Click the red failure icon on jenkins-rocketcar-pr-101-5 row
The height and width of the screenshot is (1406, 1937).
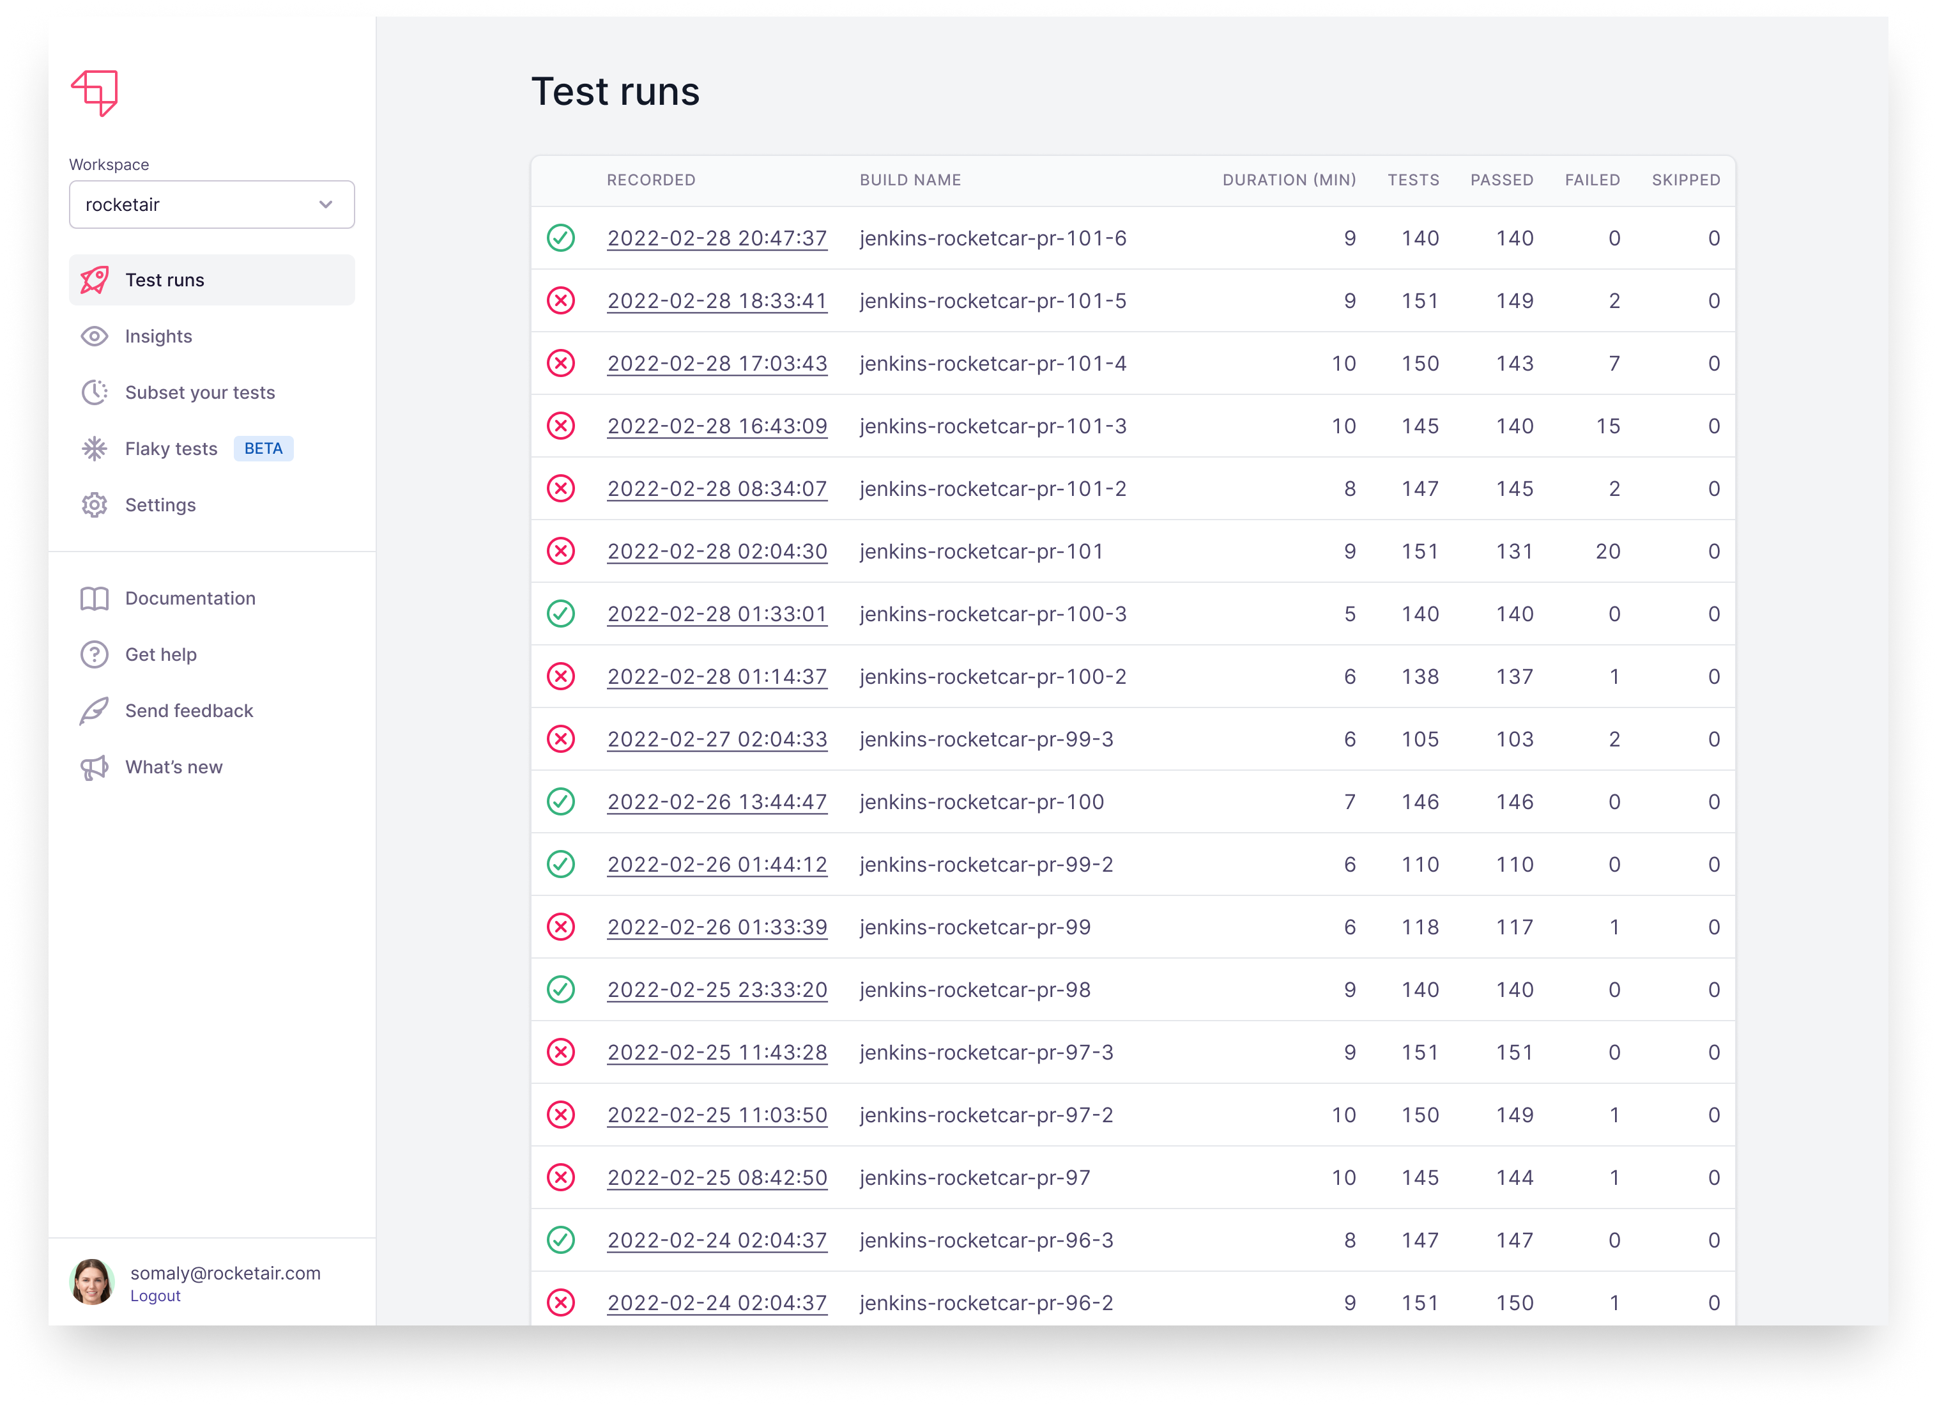pos(561,300)
